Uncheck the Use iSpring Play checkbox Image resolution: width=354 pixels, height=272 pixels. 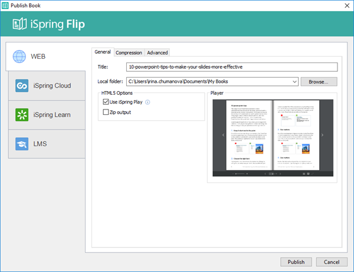click(x=106, y=102)
